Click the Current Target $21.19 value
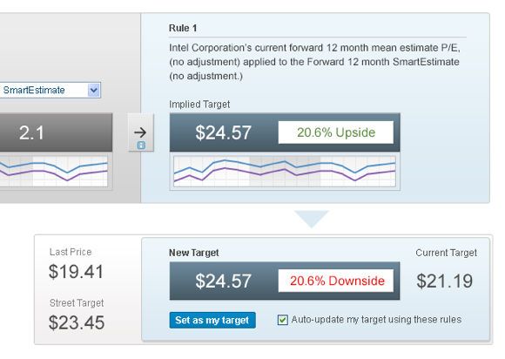Screen dimensions: 505x359 [x=444, y=281]
